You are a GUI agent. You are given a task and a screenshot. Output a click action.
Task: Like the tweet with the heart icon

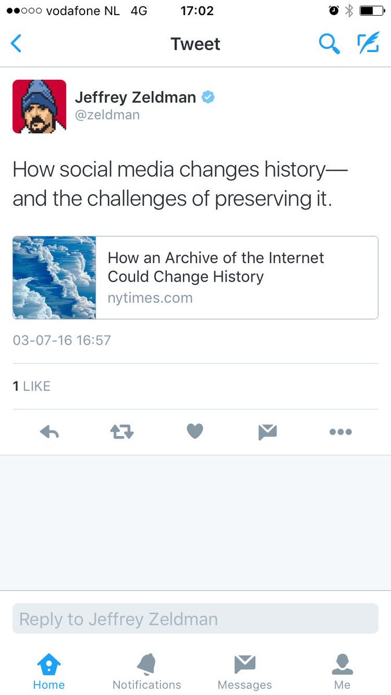point(195,431)
